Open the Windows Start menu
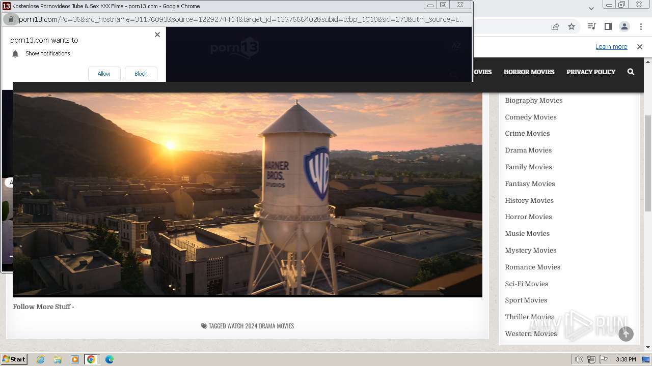 pos(14,359)
